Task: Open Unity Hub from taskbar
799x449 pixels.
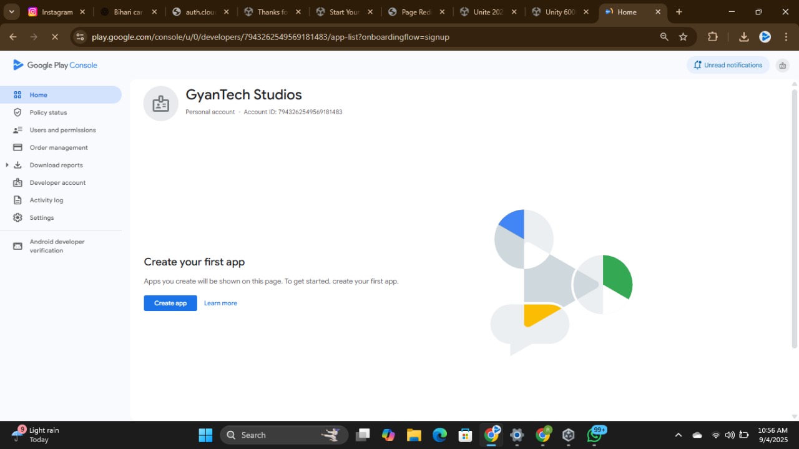Action: point(568,435)
